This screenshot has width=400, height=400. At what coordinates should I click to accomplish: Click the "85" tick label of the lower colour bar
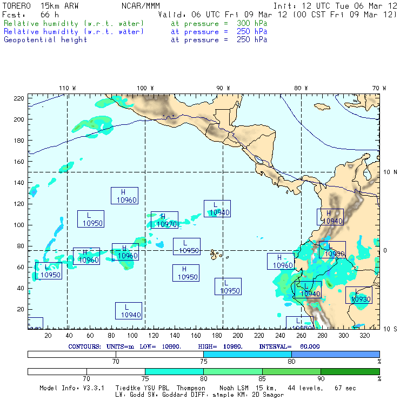pos(262,379)
